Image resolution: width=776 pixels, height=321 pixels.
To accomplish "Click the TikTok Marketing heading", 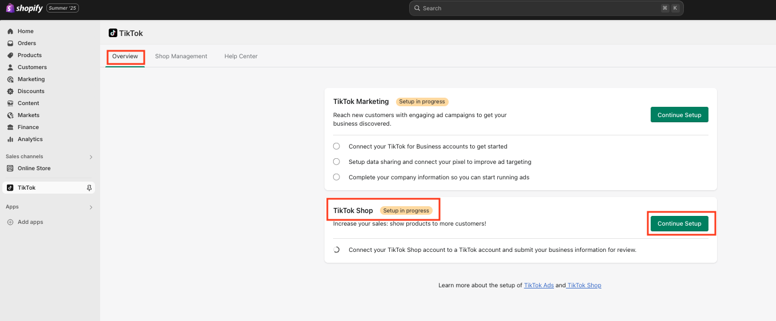I will (x=361, y=102).
